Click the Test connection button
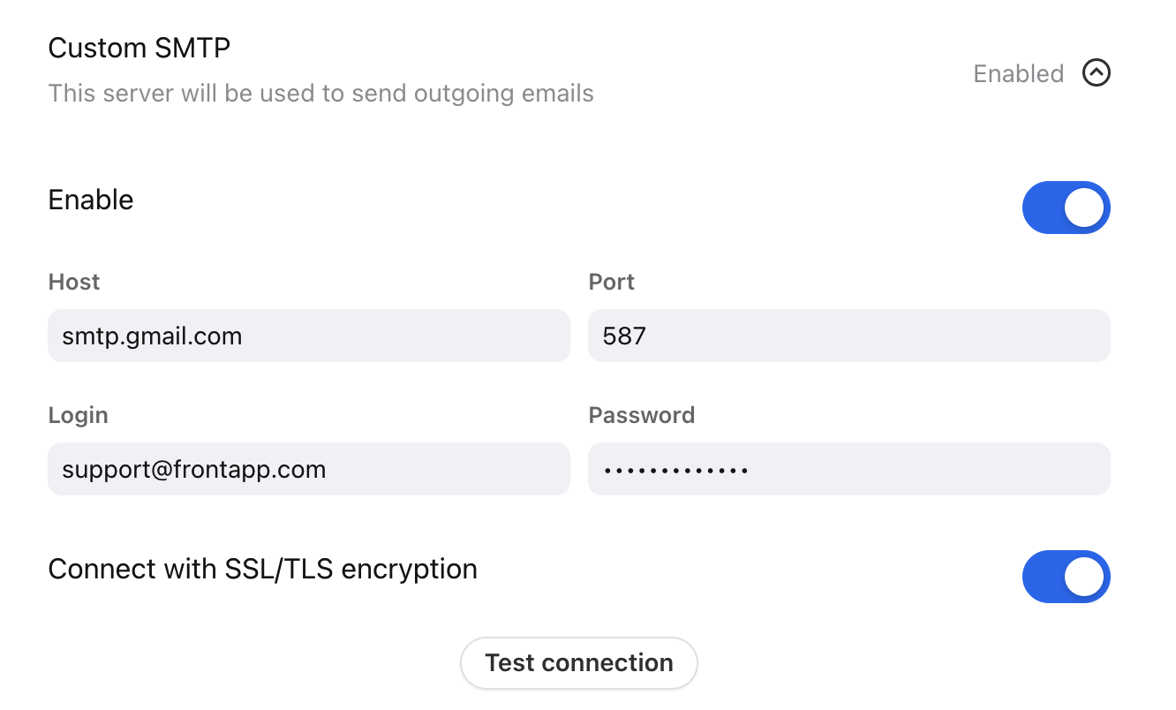The image size is (1176, 710). (579, 663)
